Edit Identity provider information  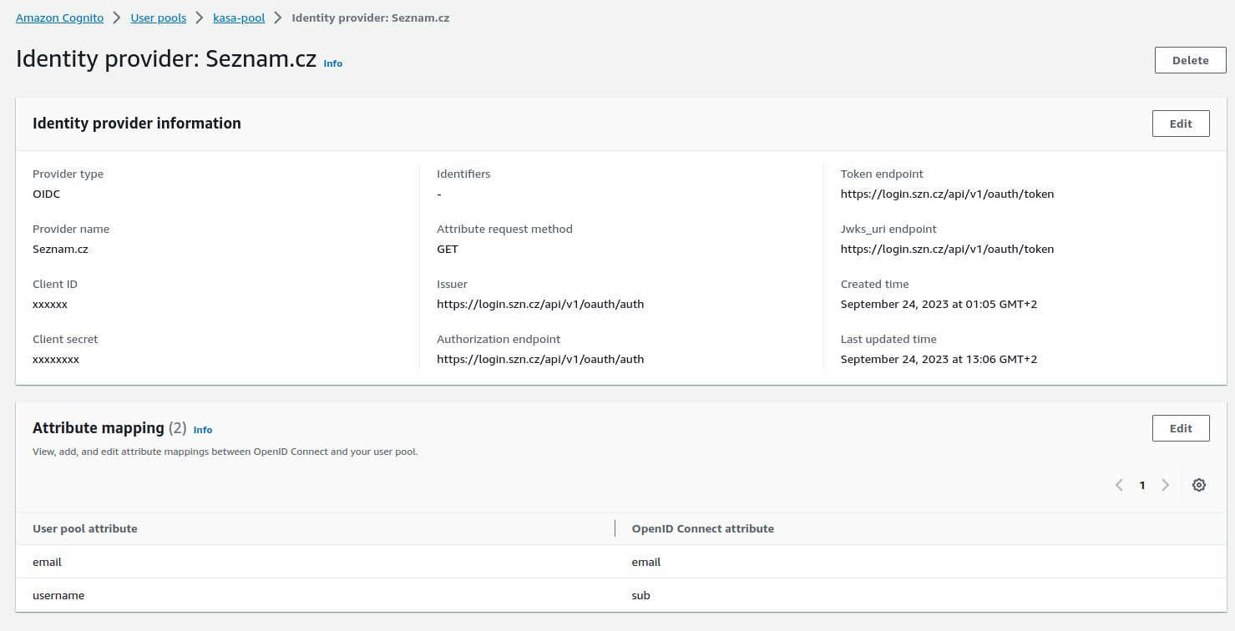tap(1181, 124)
